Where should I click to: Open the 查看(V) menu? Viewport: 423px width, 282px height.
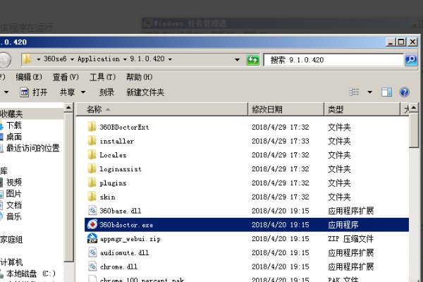pyautogui.click(x=66, y=77)
